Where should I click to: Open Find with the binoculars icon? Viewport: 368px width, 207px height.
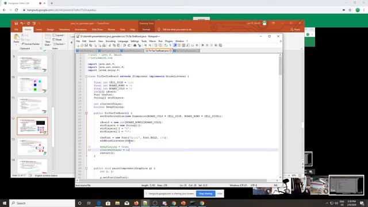click(x=135, y=45)
